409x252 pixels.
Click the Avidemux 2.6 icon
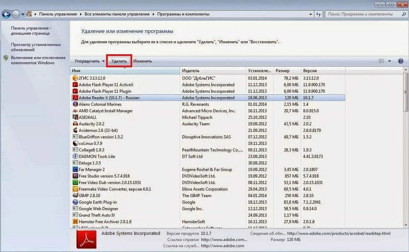(x=75, y=130)
